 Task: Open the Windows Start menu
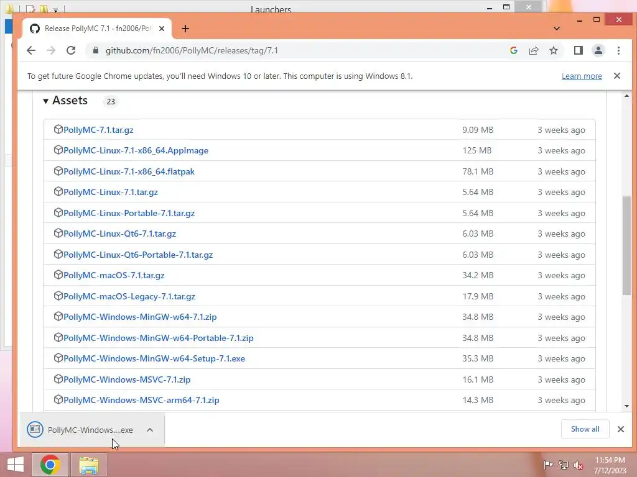16,465
